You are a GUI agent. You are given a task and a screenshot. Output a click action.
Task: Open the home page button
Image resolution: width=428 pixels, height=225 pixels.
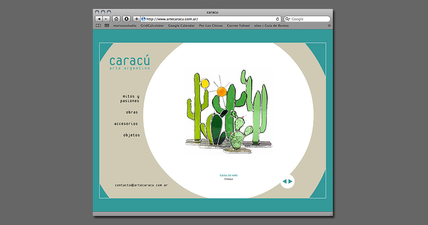click(x=116, y=19)
